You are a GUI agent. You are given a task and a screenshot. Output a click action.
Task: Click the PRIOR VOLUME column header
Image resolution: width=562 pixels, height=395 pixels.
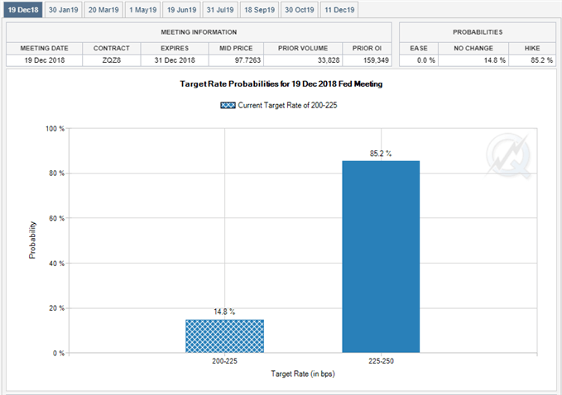pos(303,48)
